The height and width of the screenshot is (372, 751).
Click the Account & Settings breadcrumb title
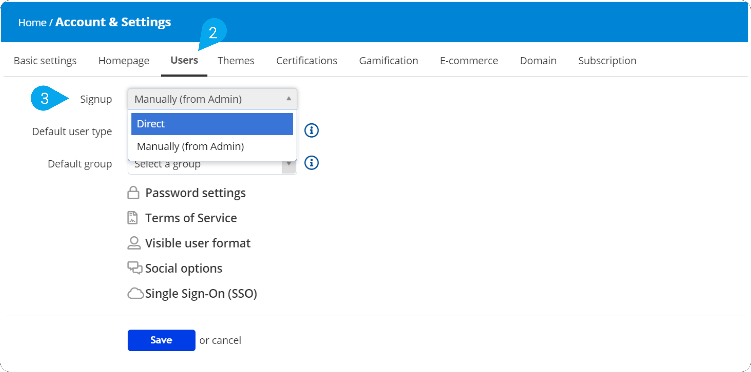click(113, 22)
